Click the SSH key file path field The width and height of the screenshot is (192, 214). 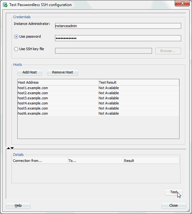(103, 51)
